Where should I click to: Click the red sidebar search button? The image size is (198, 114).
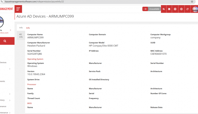(x=5, y=41)
